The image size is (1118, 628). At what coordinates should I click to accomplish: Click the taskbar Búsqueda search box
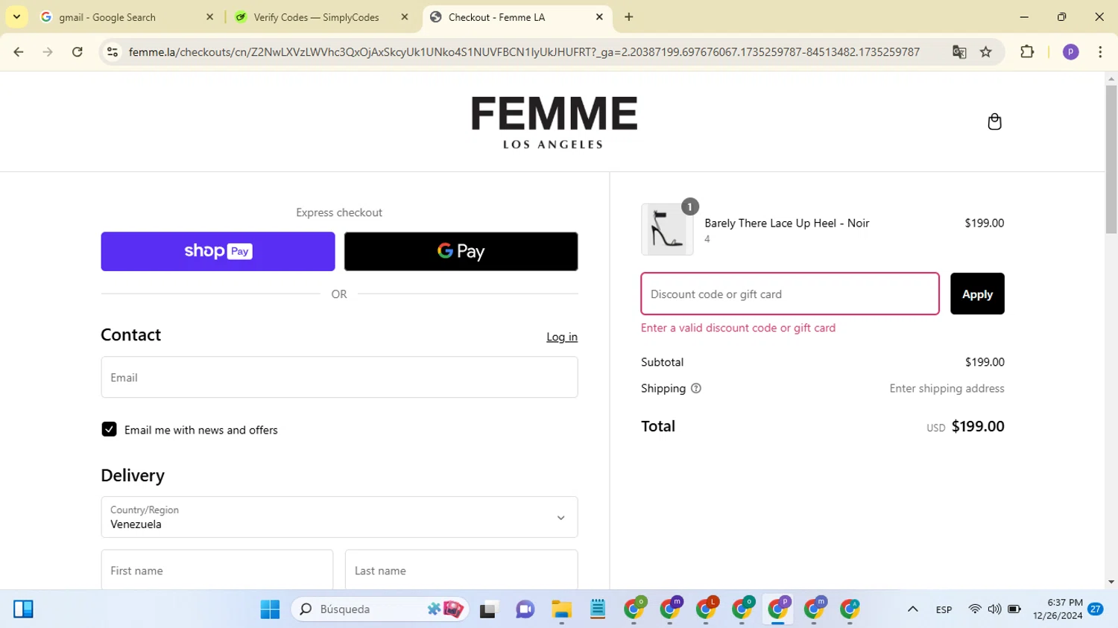coord(380,609)
